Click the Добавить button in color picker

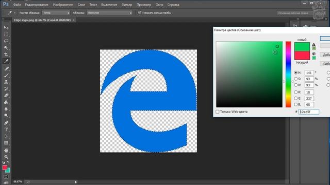325,55
